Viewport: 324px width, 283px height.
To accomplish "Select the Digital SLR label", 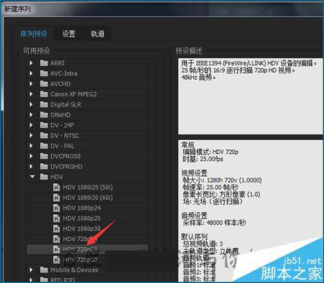I will [65, 105].
